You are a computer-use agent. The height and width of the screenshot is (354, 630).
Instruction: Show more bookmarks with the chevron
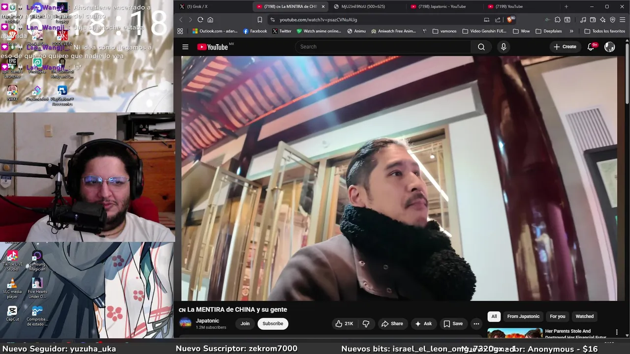[571, 31]
